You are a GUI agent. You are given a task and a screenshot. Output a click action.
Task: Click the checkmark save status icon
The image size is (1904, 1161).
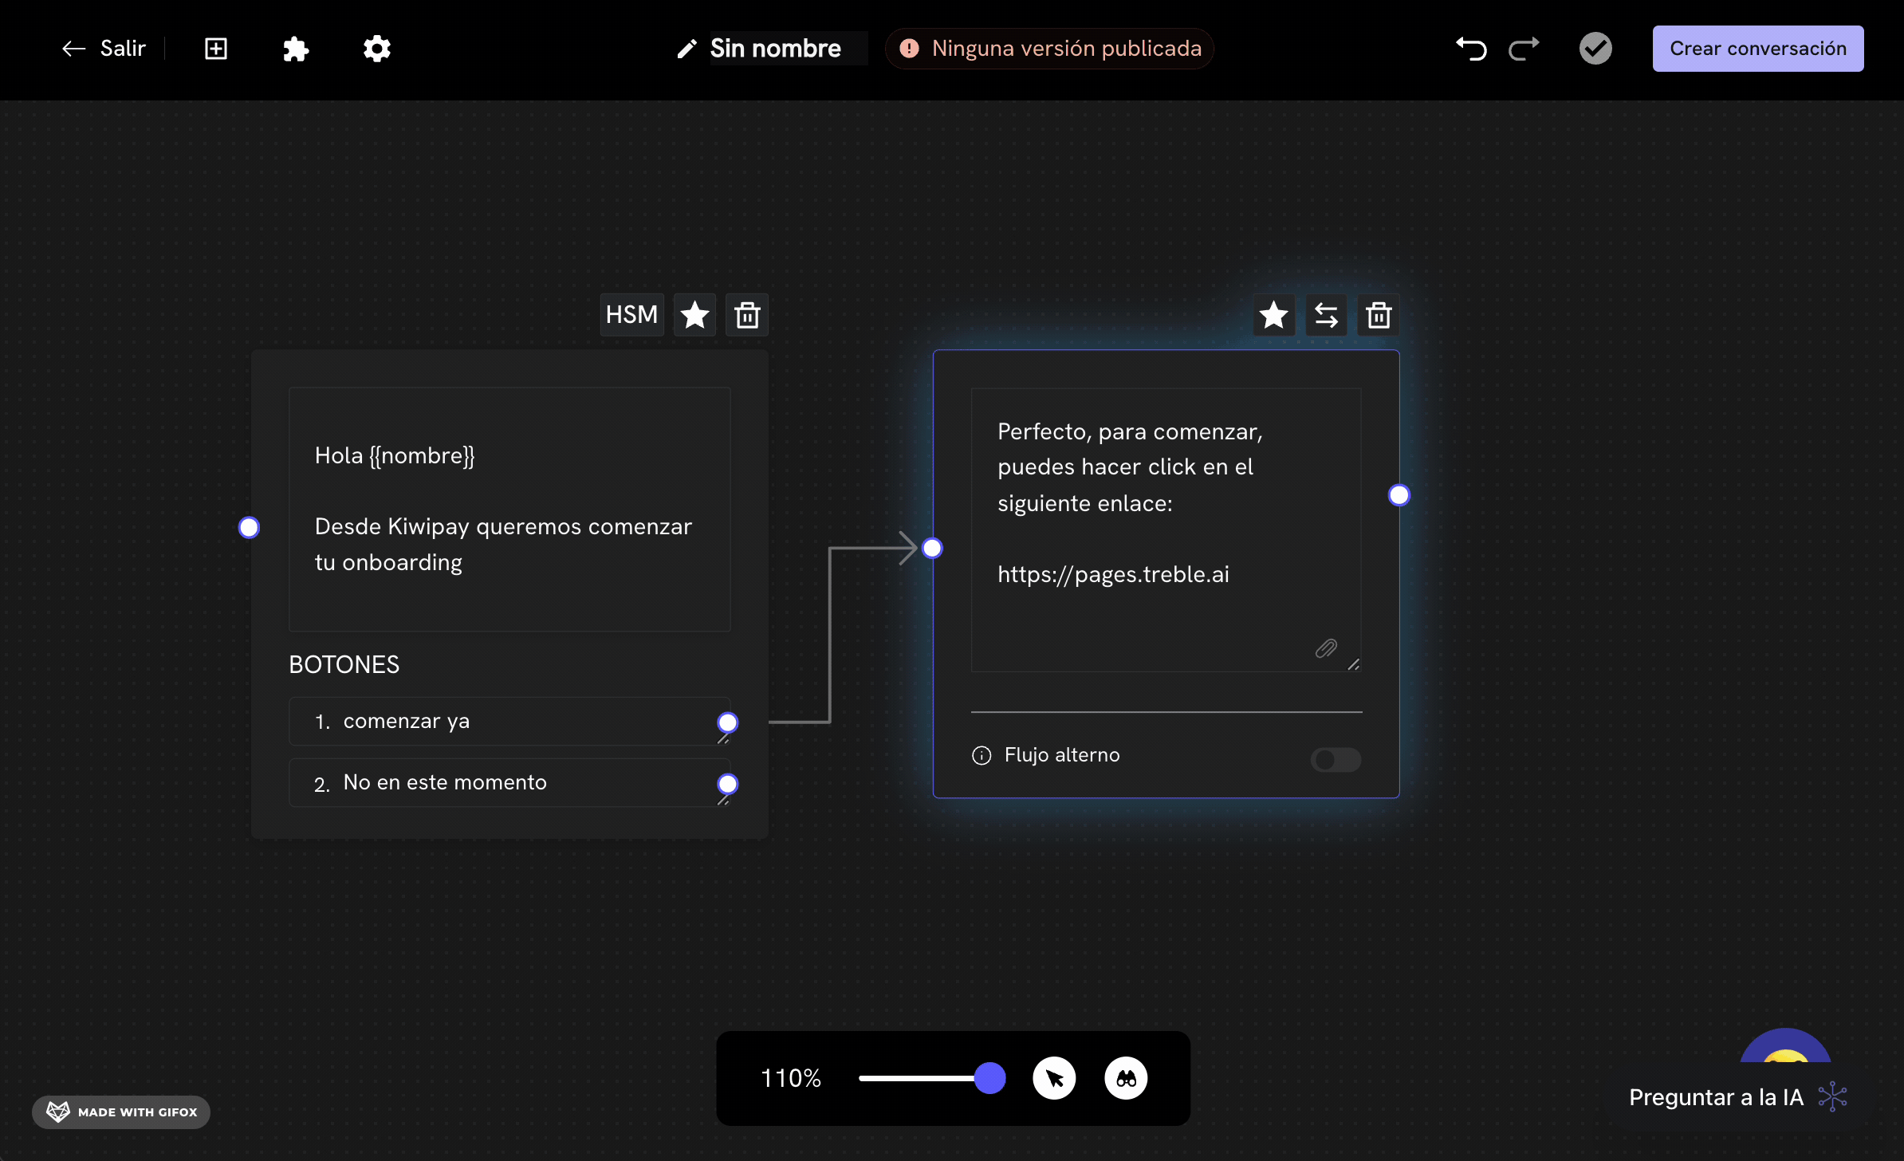[x=1595, y=49]
